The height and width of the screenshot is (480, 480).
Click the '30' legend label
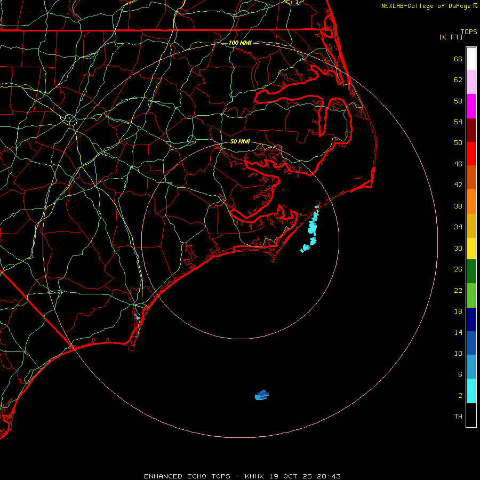click(458, 248)
